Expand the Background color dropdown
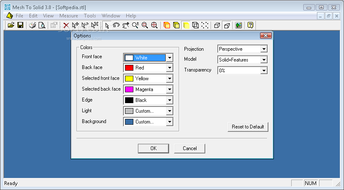 [170, 122]
